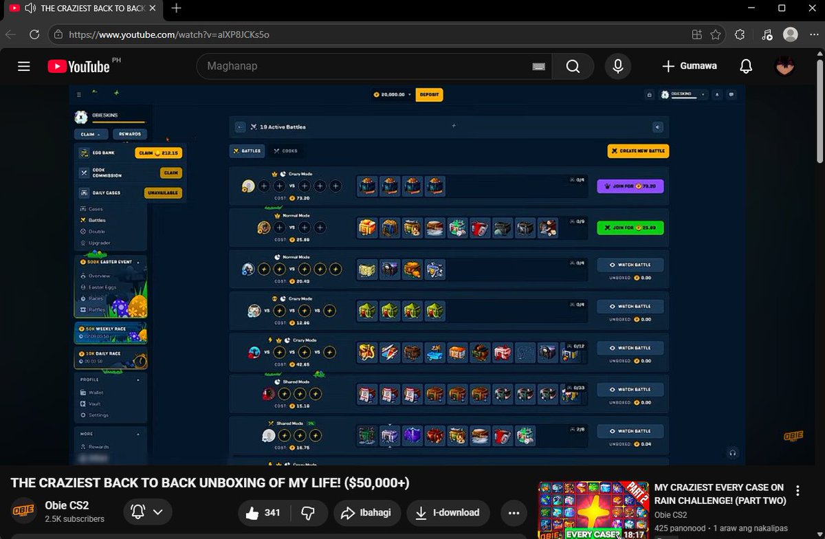Viewport: 825px width, 539px height.
Task: Open Obie CS2 channel avatar
Action: (x=25, y=511)
